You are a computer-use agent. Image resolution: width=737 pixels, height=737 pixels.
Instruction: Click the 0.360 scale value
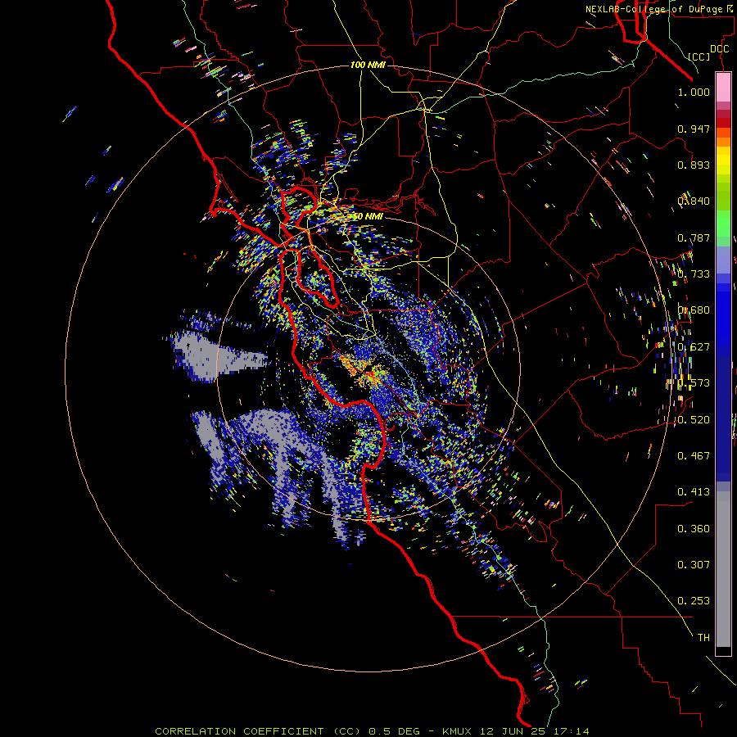pyautogui.click(x=694, y=529)
